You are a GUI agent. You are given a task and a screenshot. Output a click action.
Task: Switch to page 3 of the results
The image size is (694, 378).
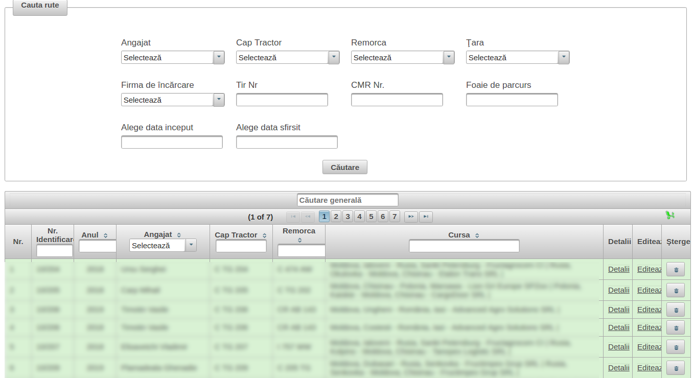348,217
